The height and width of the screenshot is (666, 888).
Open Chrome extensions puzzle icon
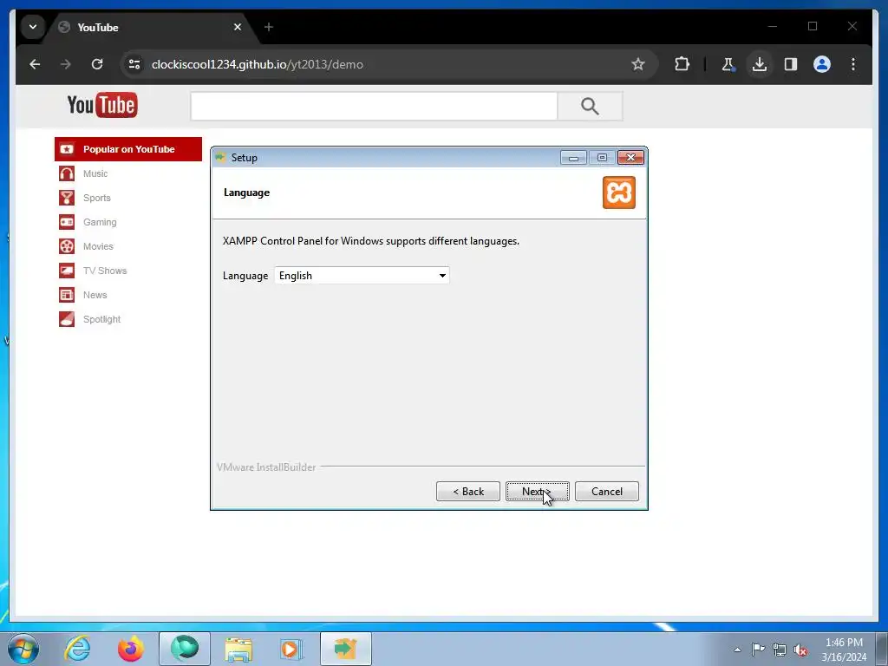[x=682, y=64]
